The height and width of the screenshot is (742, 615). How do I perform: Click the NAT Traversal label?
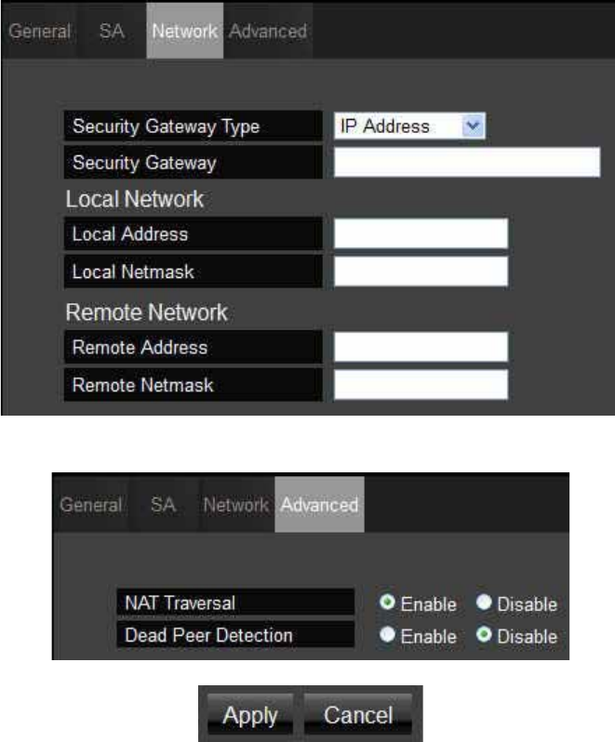tap(180, 603)
